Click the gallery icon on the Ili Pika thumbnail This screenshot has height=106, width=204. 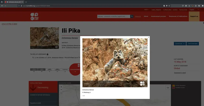pos(56,47)
